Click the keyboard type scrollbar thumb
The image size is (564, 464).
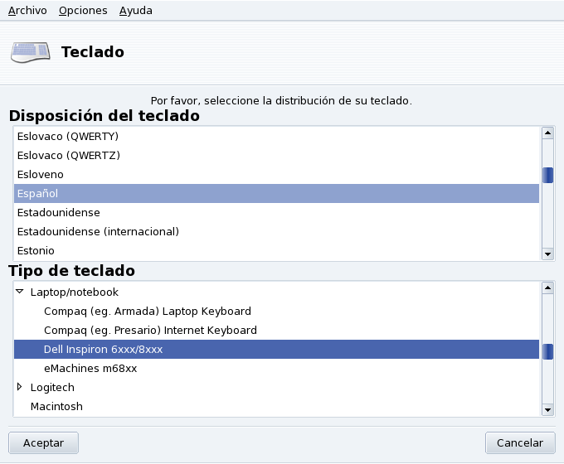[x=547, y=351]
